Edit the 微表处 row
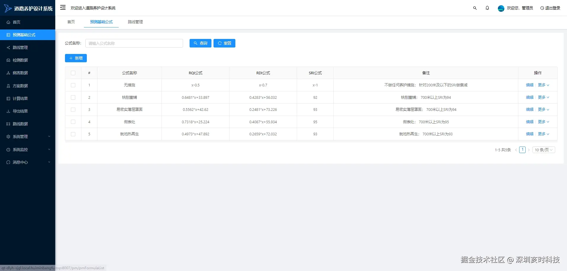567x271 pixels. (530, 122)
